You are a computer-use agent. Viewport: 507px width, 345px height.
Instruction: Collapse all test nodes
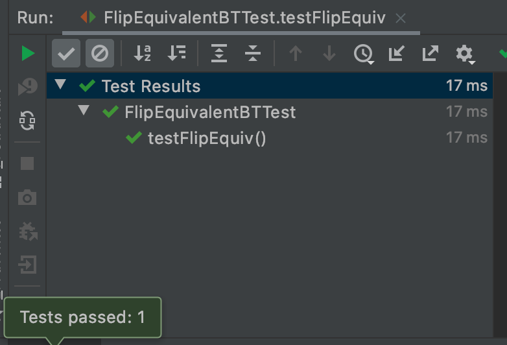tap(253, 53)
